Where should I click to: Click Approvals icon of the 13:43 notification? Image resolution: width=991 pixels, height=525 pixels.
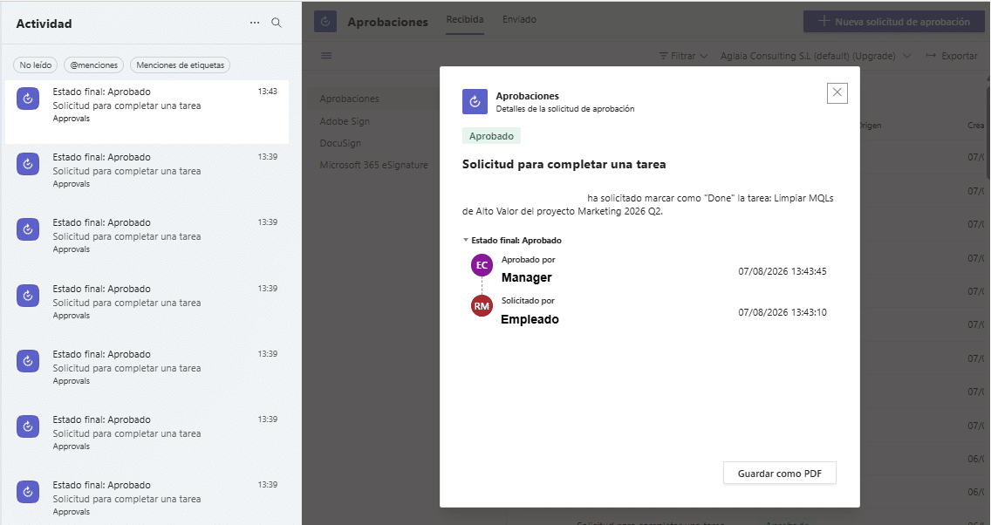tap(28, 99)
